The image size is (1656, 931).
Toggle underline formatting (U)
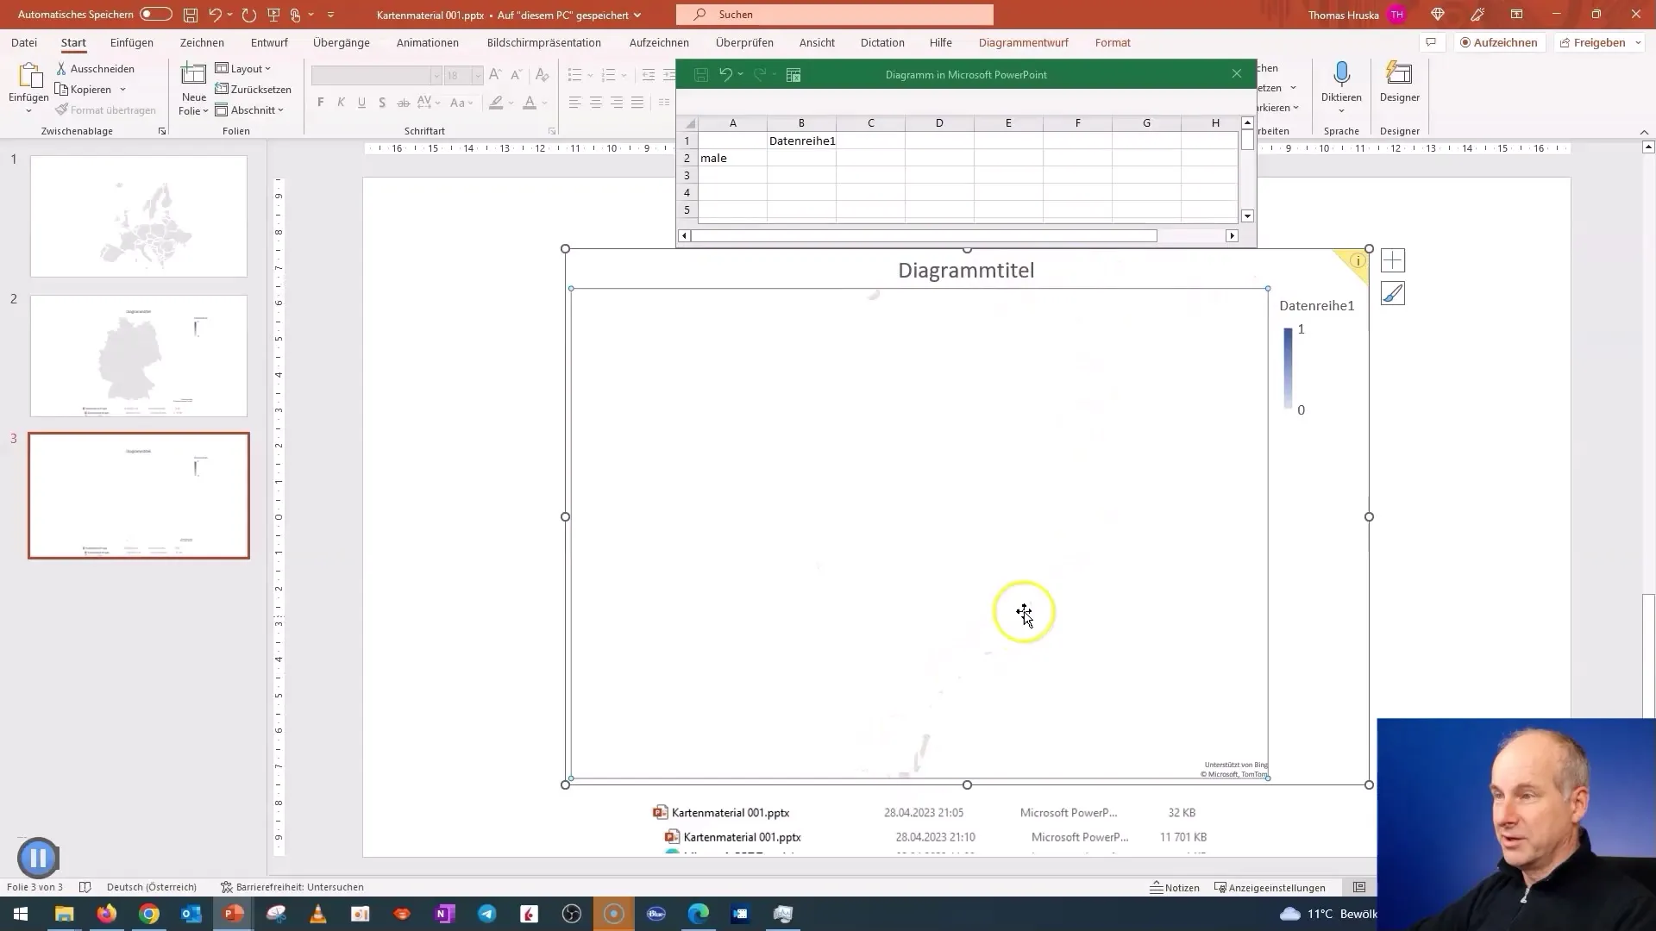[361, 103]
